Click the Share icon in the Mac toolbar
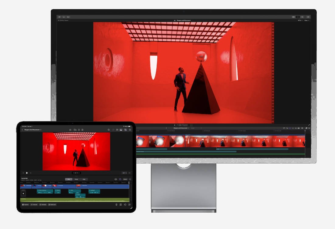 [308, 17]
